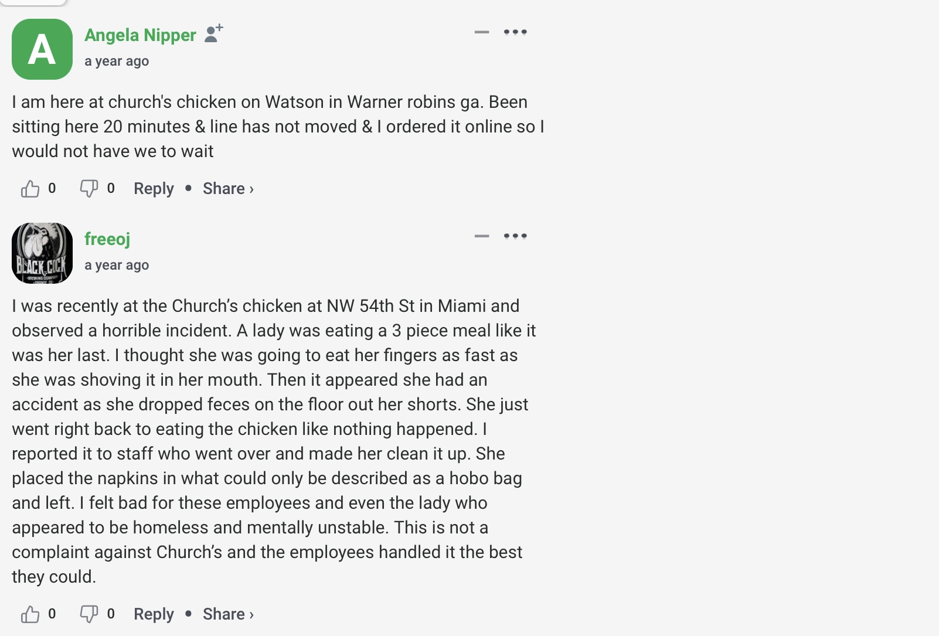Click the timestamp under Angela Nipper

[117, 61]
